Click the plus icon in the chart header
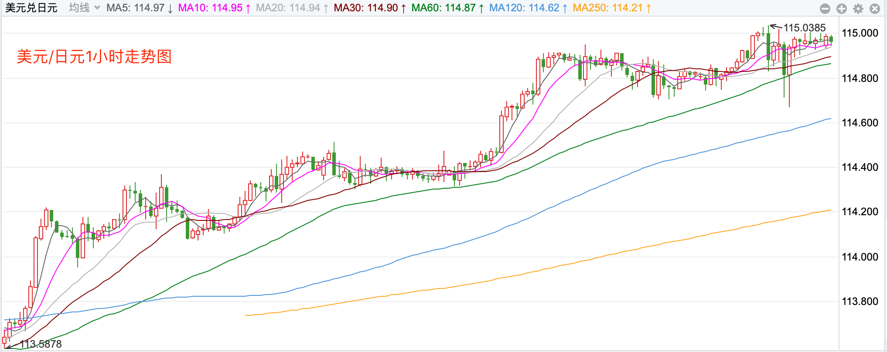The width and height of the screenshot is (887, 352). [x=841, y=8]
